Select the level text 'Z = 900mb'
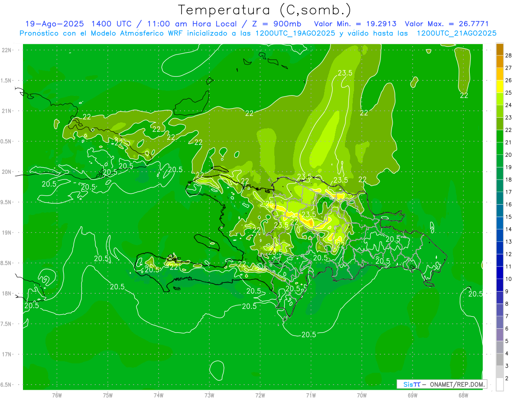Screen dimensions: 520x401 point(276,24)
